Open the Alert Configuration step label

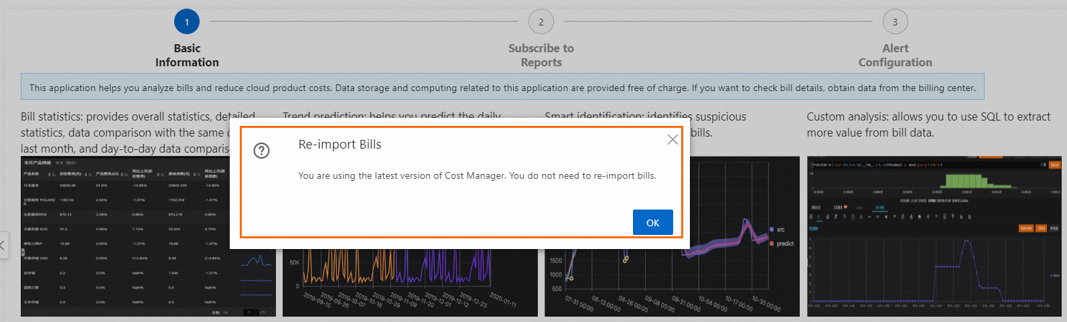click(895, 56)
